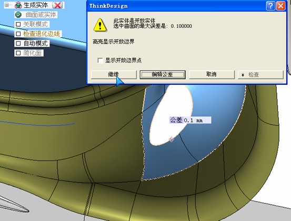Check the 显示开放边界点 box in dialog

tap(100, 61)
